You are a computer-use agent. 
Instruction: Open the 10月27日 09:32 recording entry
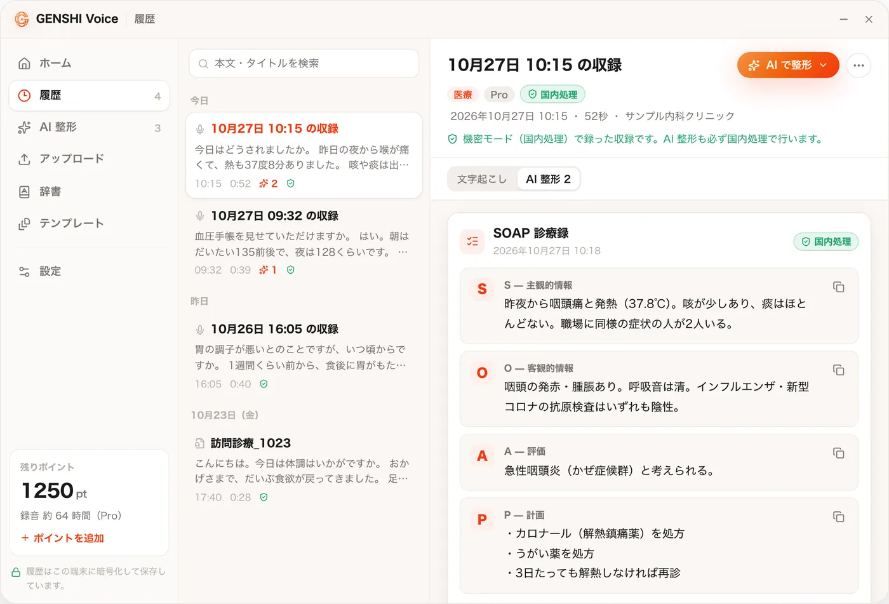point(304,242)
